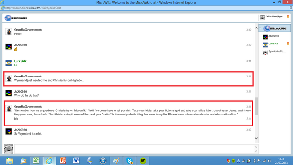Click the MicroWiki logo in chat header
Screen dimensions: 293x165
[x=16, y=18]
